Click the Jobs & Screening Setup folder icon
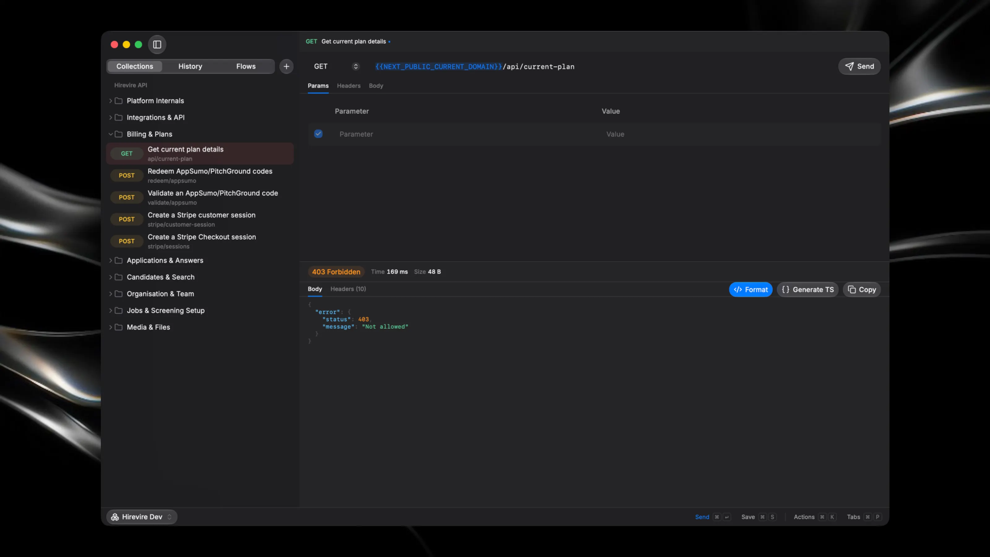Screen dimensions: 990x557 point(119,310)
